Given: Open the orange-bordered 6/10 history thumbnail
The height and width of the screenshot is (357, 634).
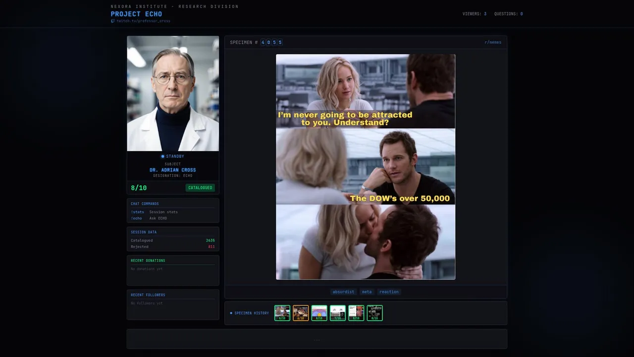Looking at the screenshot, I should (x=301, y=313).
